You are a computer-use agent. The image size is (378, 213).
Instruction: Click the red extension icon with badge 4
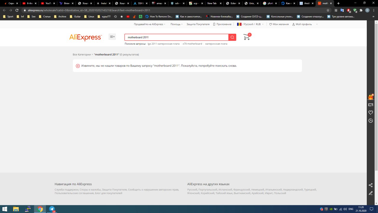tap(349, 10)
